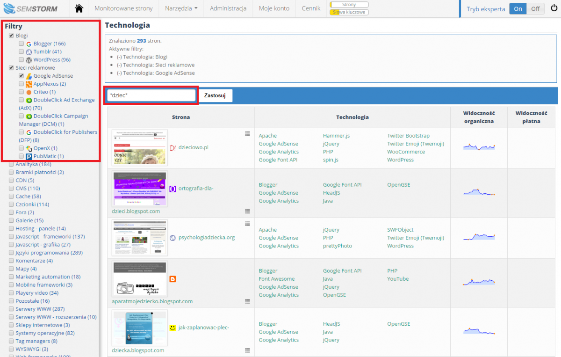The width and height of the screenshot is (561, 357).
Task: Check the Tumblr (41) checkbox
Action: coord(21,51)
